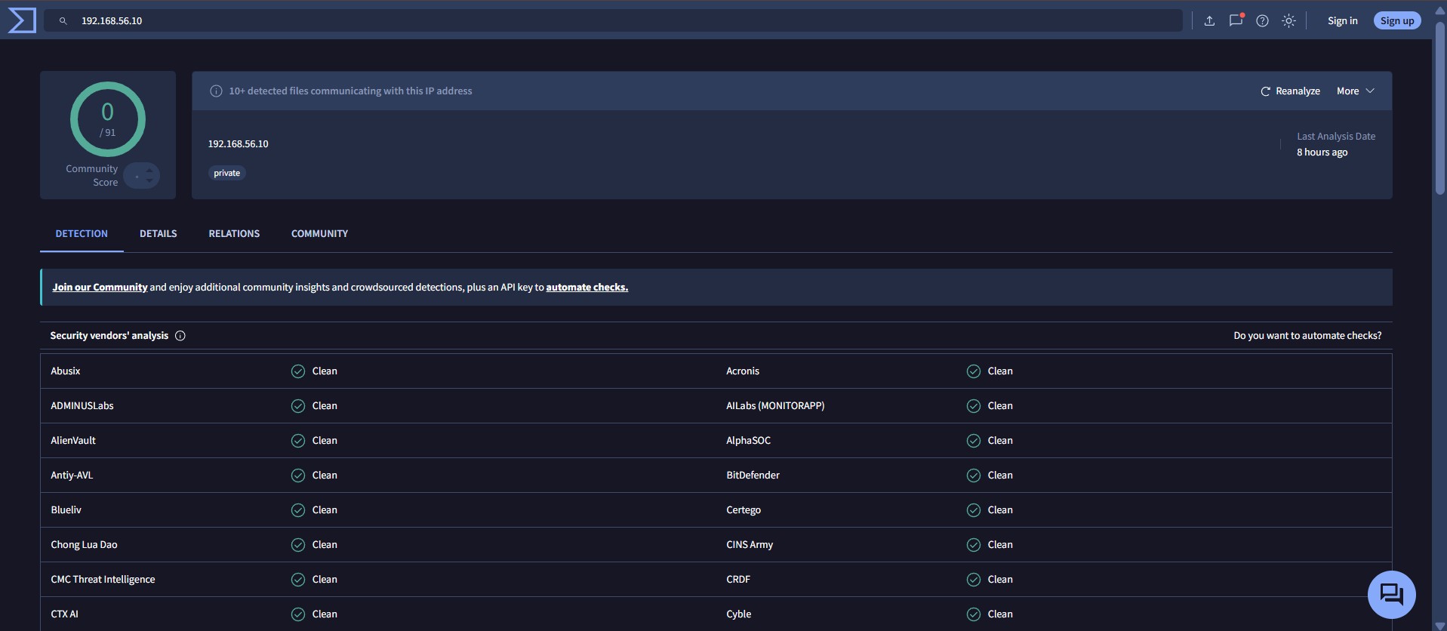This screenshot has width=1447, height=631.
Task: Click the CTX AI clean checkmark icon
Action: click(298, 614)
